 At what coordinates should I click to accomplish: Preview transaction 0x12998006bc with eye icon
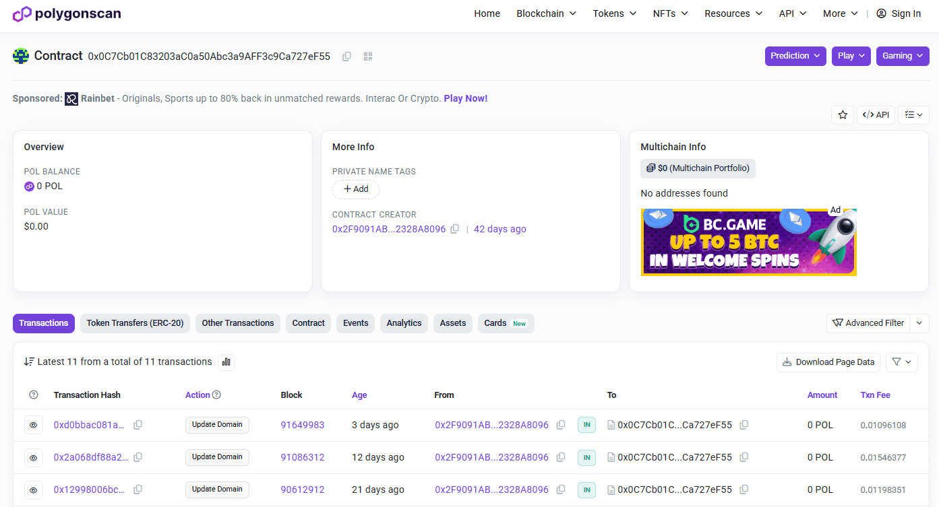[34, 489]
